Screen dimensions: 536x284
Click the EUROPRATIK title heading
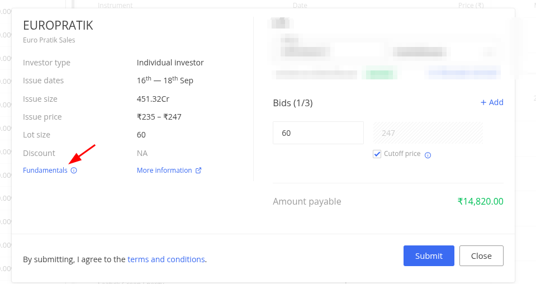[x=58, y=26]
